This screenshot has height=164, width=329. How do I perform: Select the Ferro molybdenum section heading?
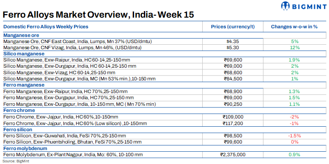tap(25, 148)
